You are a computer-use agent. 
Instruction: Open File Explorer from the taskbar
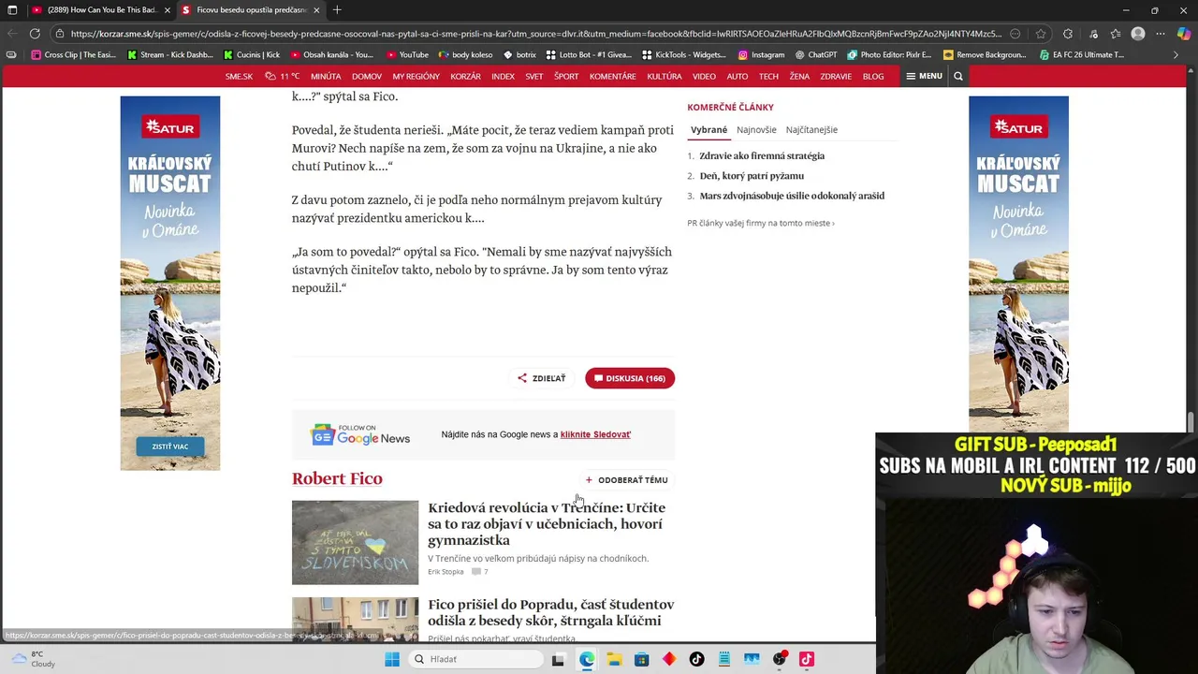(614, 659)
